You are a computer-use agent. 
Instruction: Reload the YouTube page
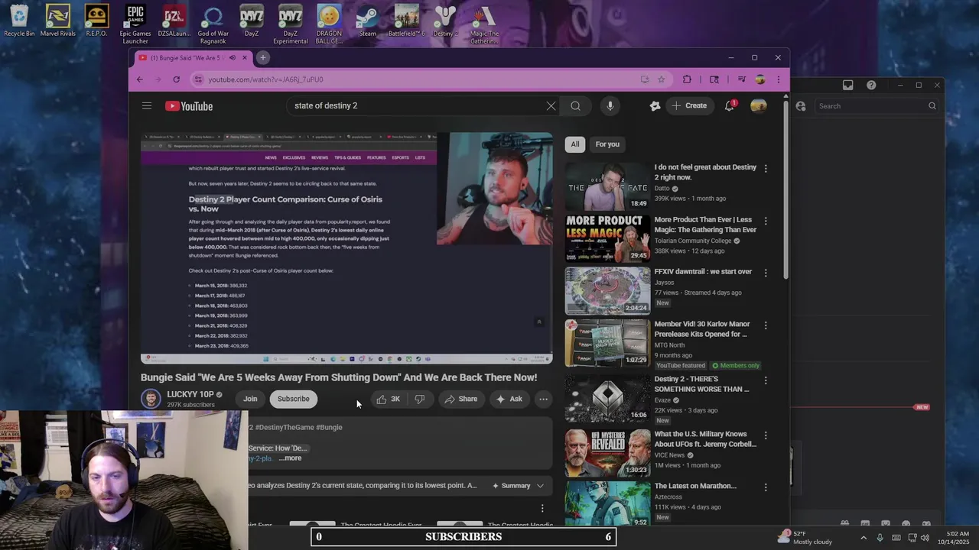(x=176, y=79)
